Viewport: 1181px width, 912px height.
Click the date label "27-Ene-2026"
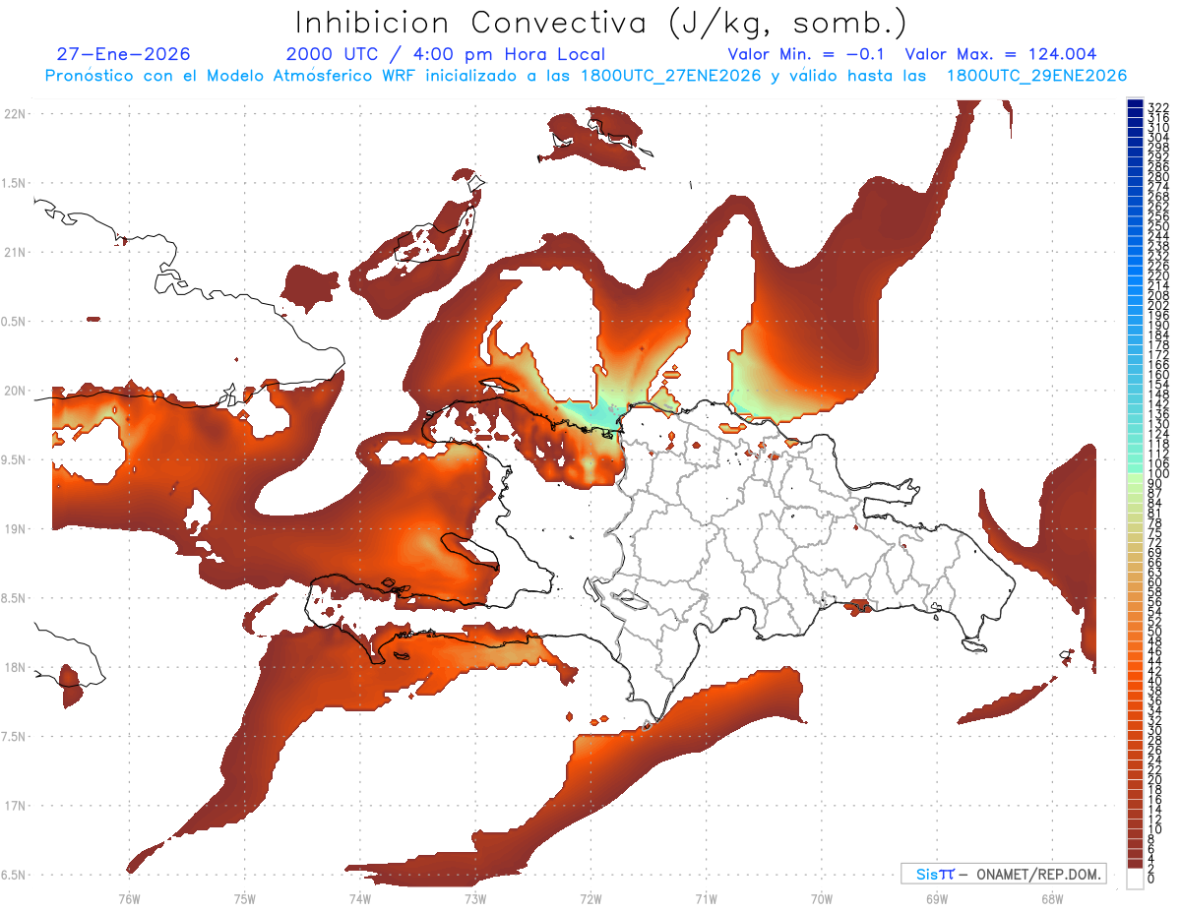(x=123, y=54)
